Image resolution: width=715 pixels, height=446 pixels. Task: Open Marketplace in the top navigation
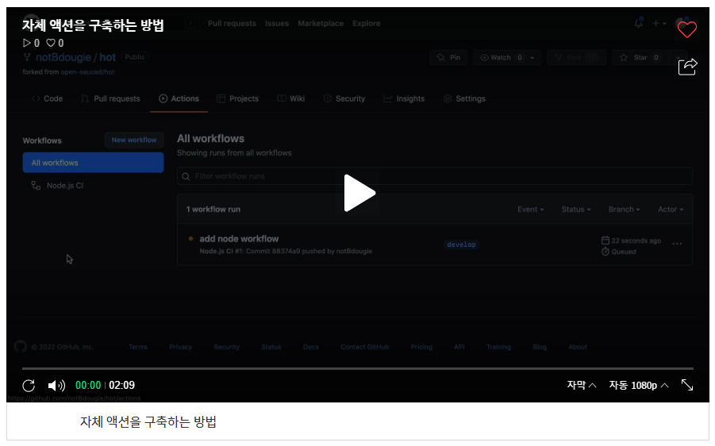[x=321, y=23]
